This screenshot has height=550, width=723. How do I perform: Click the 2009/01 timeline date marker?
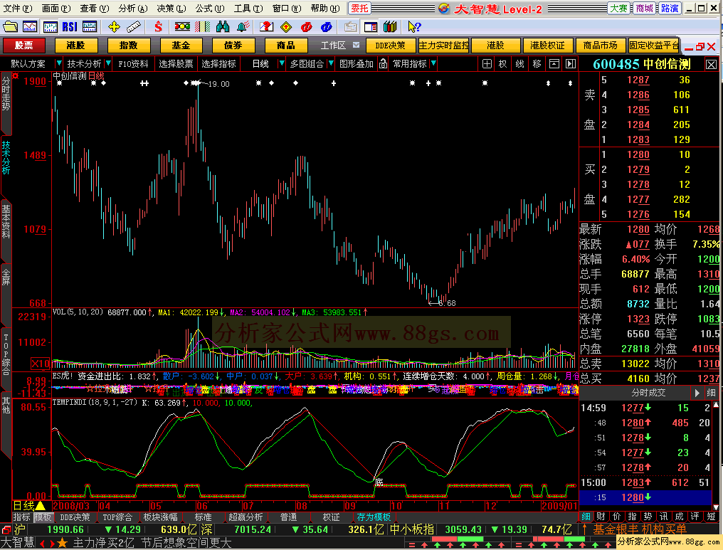[559, 506]
